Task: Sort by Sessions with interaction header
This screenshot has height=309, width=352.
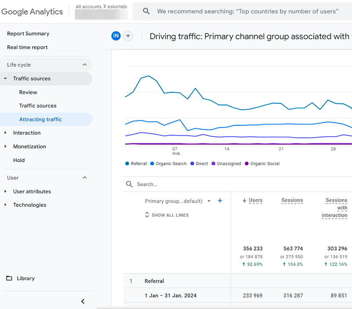Action: tap(334, 207)
